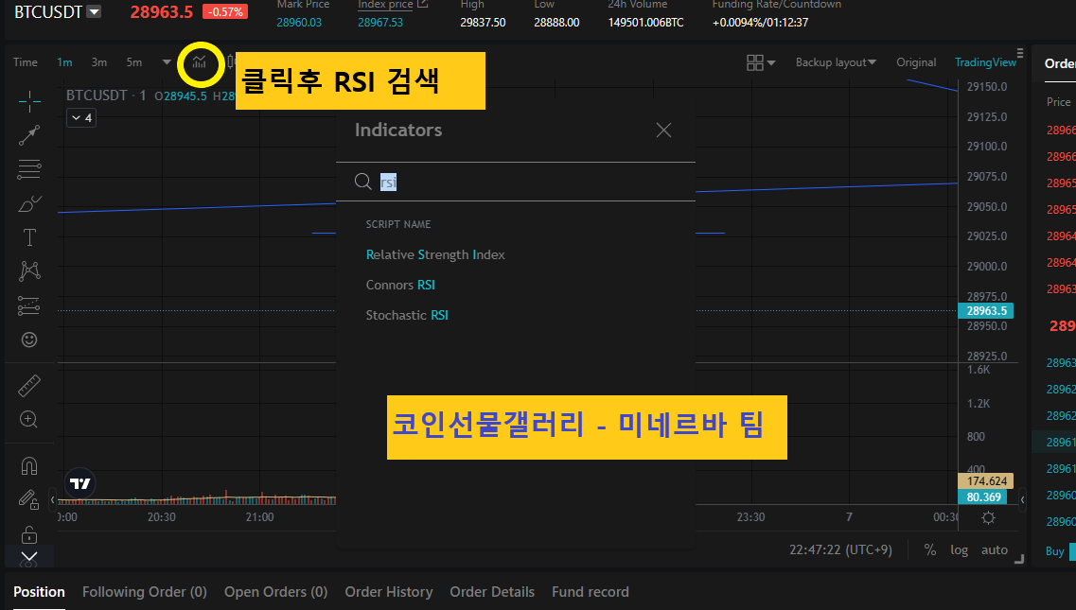Select the brush drawing tool
Screen dimensions: 1076x610
coord(28,203)
